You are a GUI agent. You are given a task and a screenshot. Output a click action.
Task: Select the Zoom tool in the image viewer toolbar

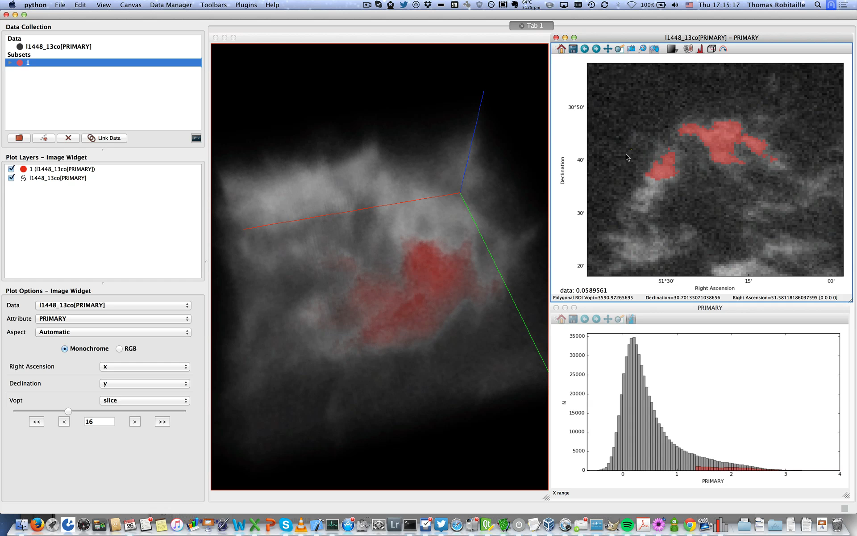point(620,49)
